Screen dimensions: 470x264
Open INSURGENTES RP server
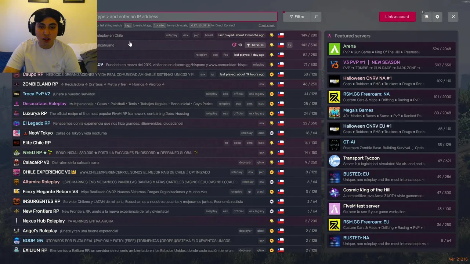[167, 201]
